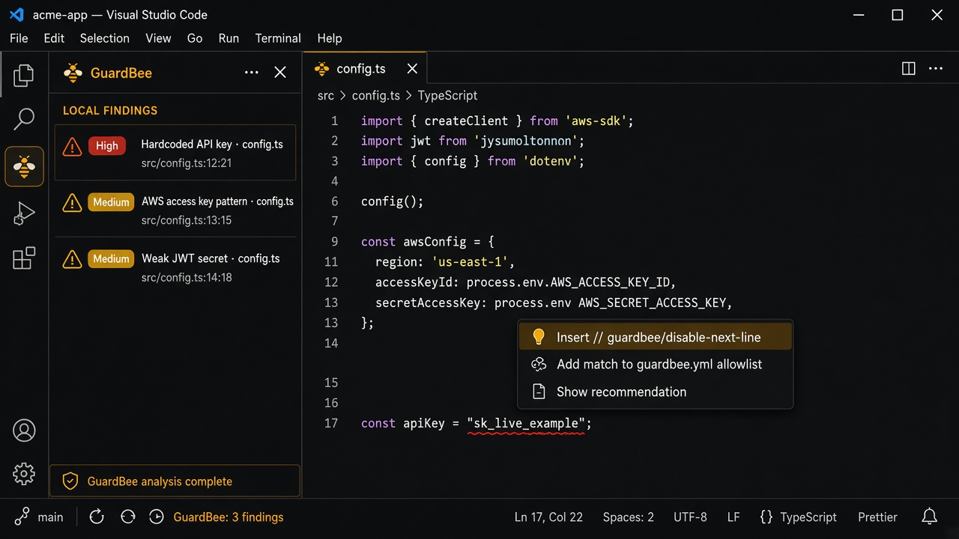959x539 pixels.
Task: Open the Manage gear icon
Action: (24, 474)
